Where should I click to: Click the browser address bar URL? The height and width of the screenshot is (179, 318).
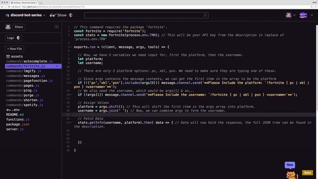[x=53, y=6]
